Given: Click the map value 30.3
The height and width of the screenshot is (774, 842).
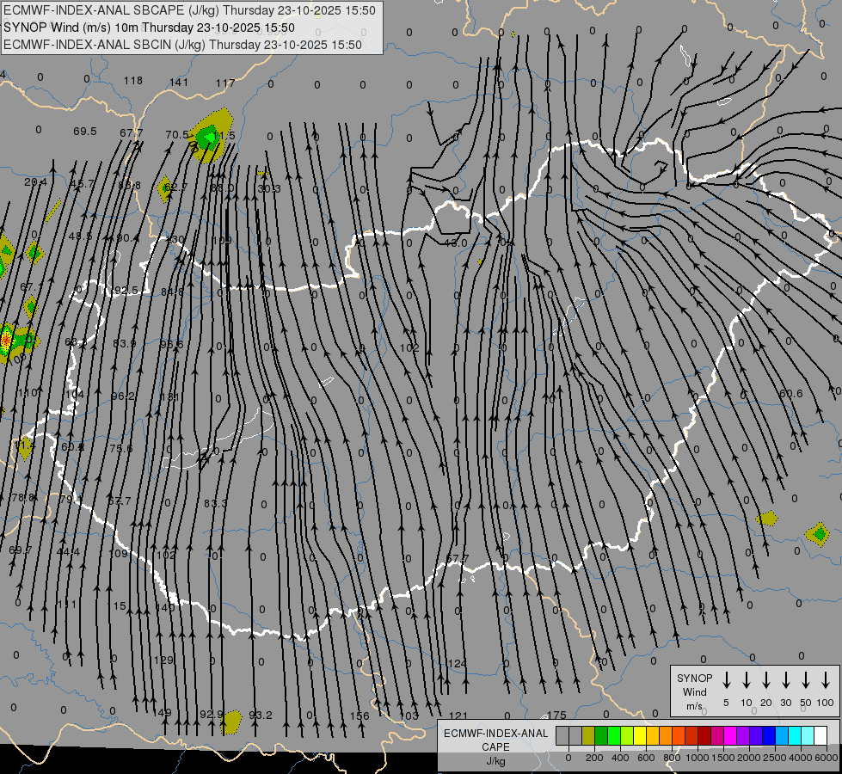Looking at the screenshot, I should click(269, 188).
